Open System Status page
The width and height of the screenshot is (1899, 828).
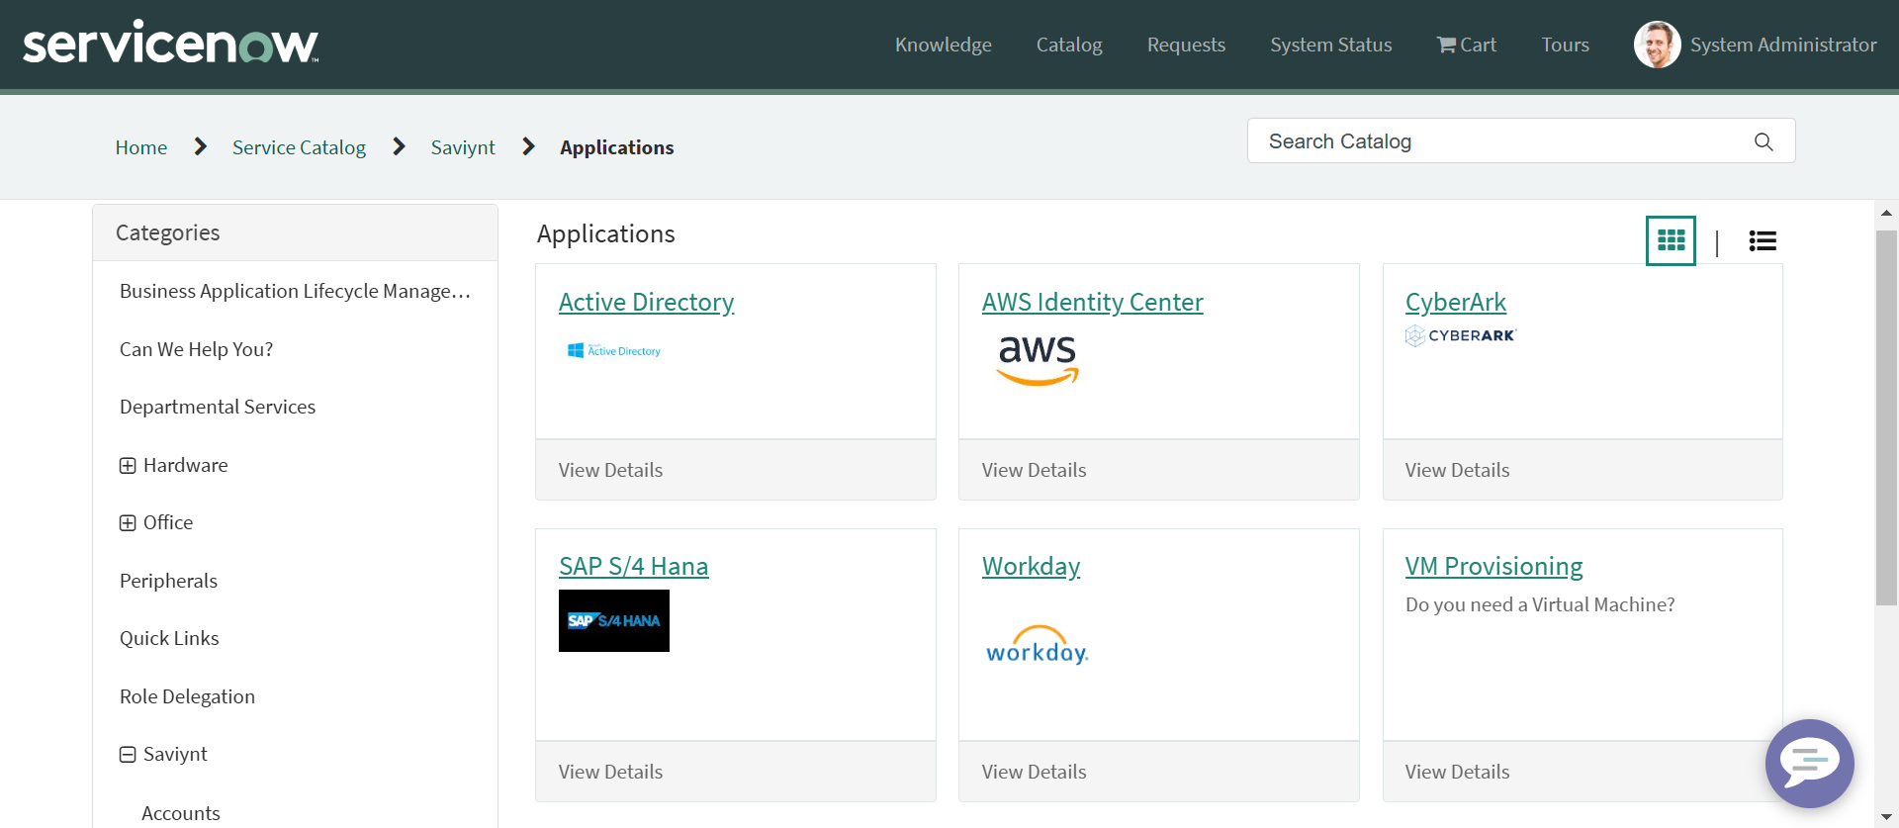1330,45
